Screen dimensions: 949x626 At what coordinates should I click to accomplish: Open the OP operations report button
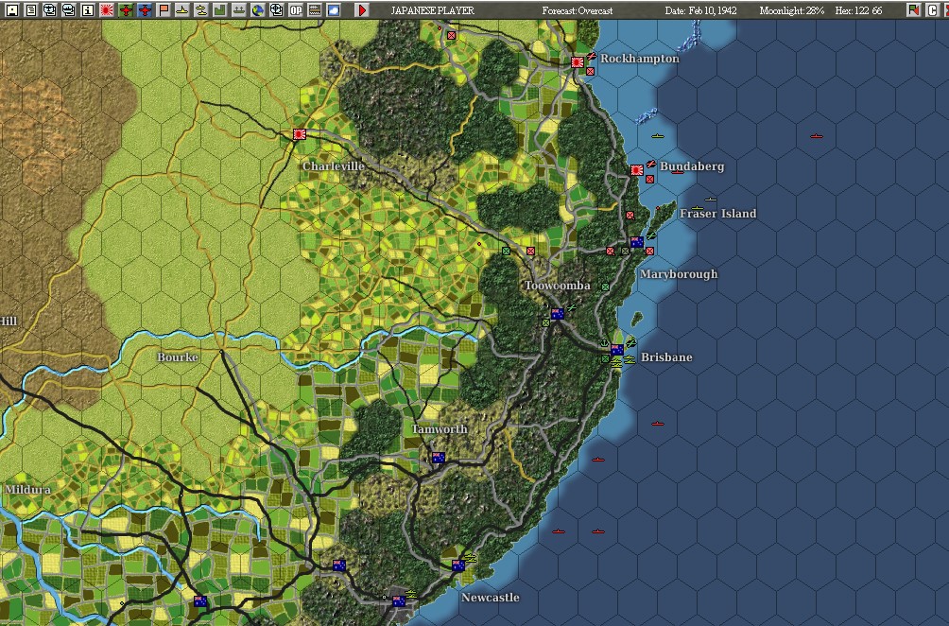295,9
